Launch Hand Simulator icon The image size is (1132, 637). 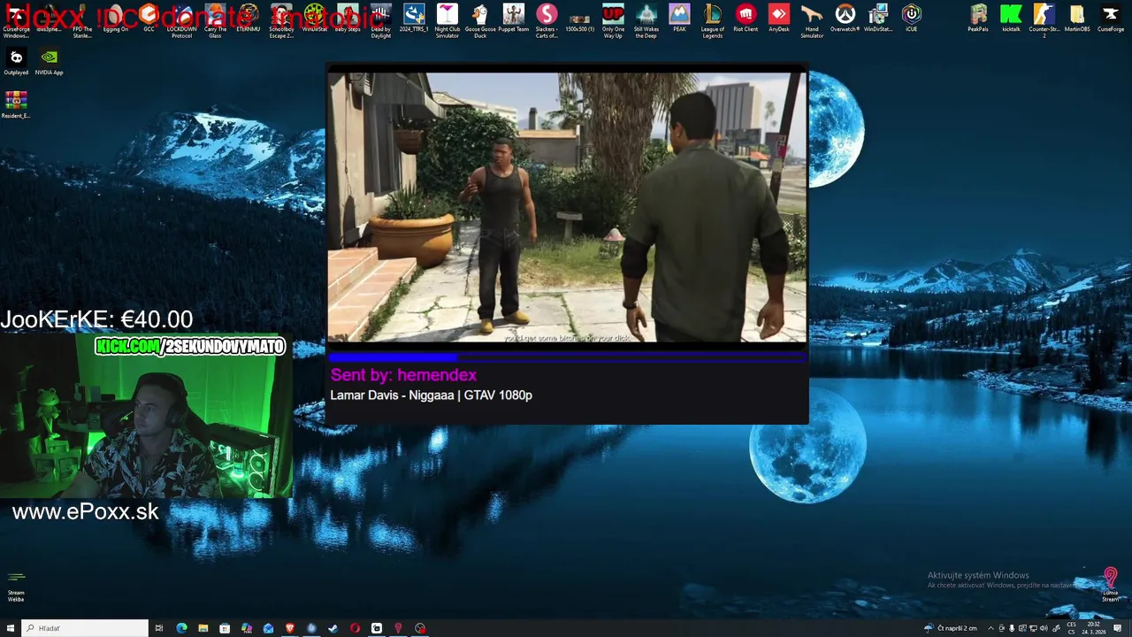812,20
